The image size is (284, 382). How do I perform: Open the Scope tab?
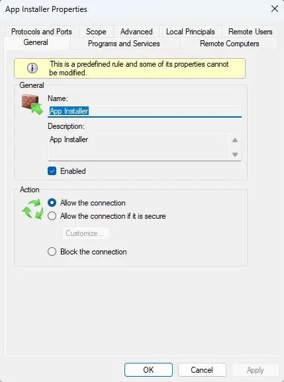tap(96, 32)
